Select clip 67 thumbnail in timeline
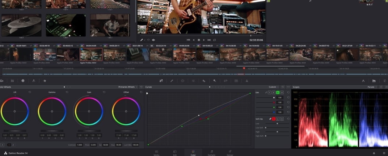This screenshot has height=156, width=388. 184,54
